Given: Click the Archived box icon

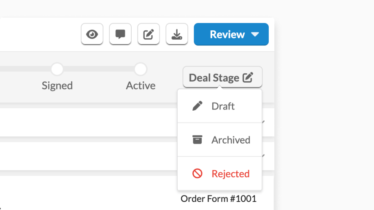Looking at the screenshot, I should point(197,140).
